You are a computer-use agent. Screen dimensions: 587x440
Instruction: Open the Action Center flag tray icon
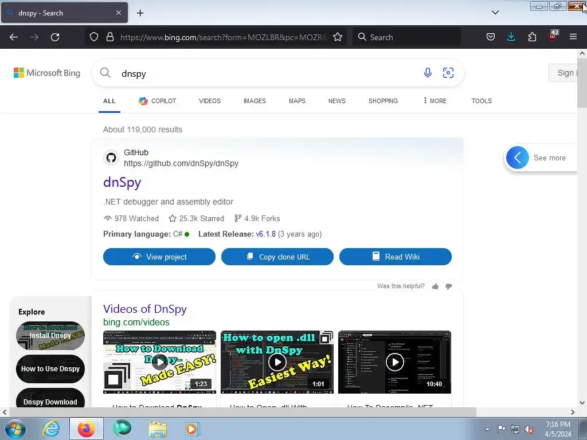coord(501,429)
